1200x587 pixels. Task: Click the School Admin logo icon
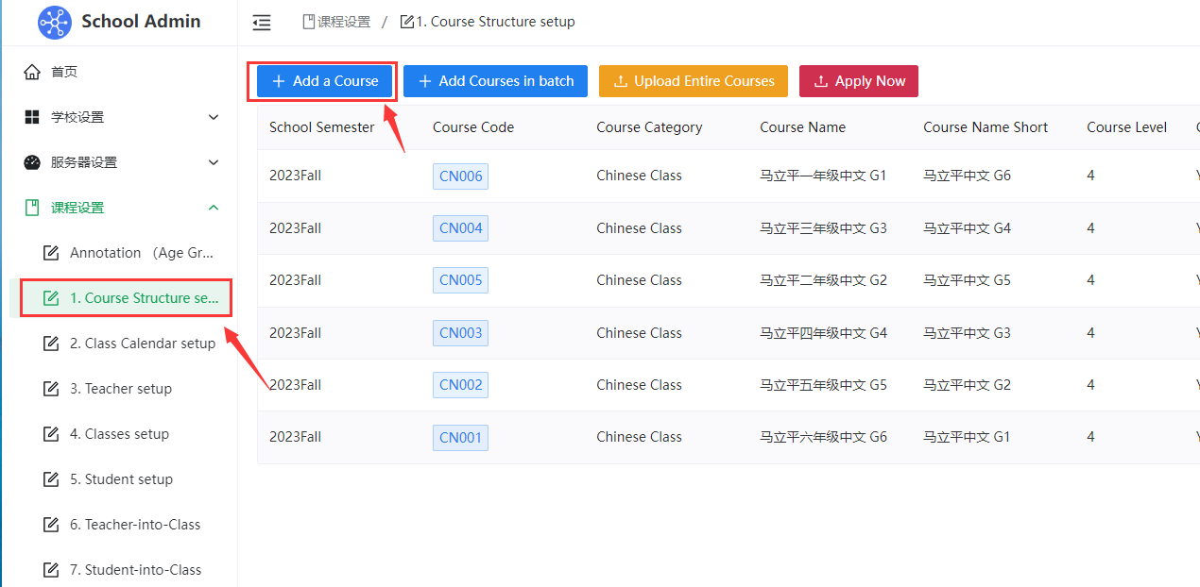(55, 22)
